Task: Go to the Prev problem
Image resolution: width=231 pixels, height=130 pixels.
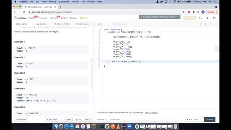Action: click(x=68, y=120)
